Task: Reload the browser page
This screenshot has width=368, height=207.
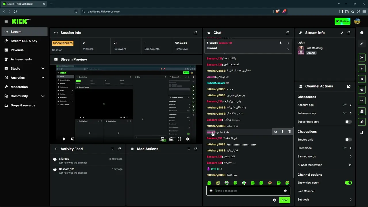Action: [15, 11]
